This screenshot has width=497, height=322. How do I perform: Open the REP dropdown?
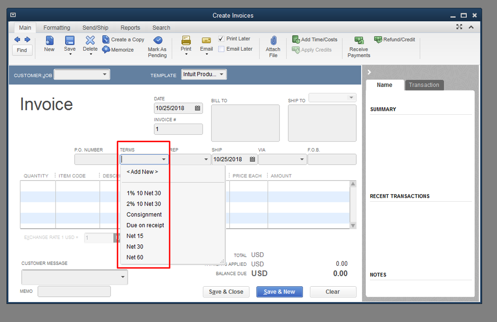206,159
